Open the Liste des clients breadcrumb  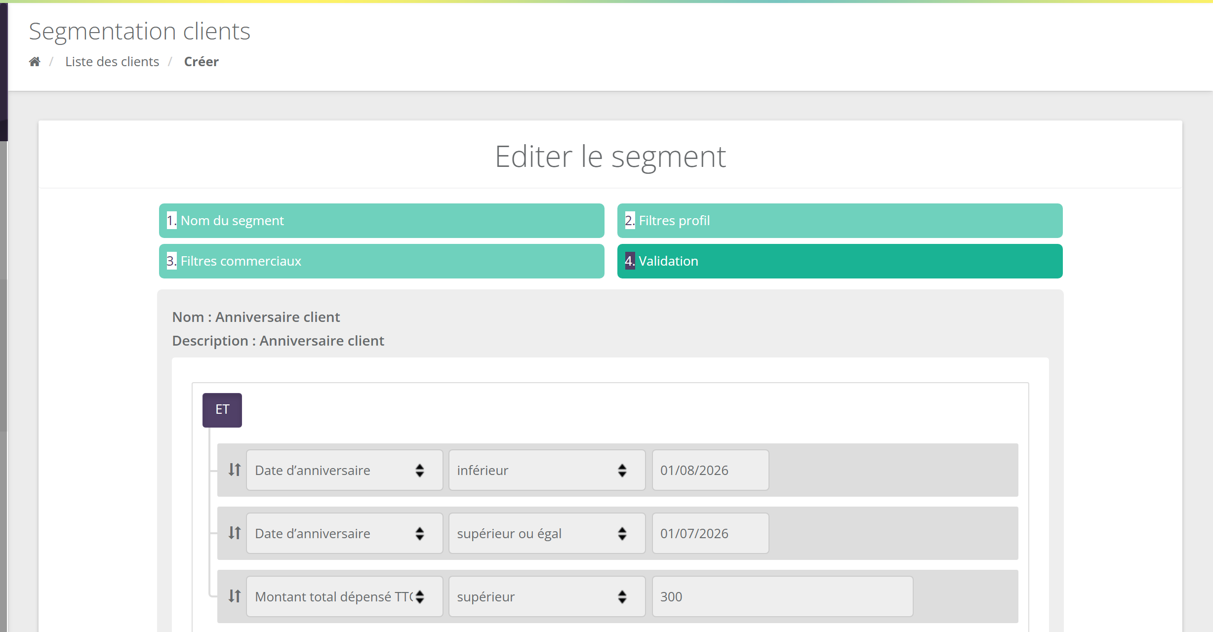pos(112,62)
